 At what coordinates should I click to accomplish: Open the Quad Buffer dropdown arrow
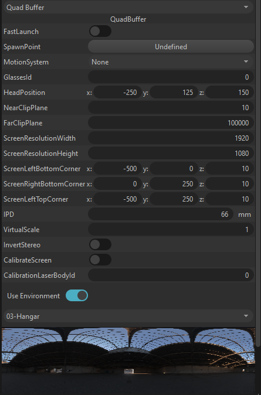point(246,7)
